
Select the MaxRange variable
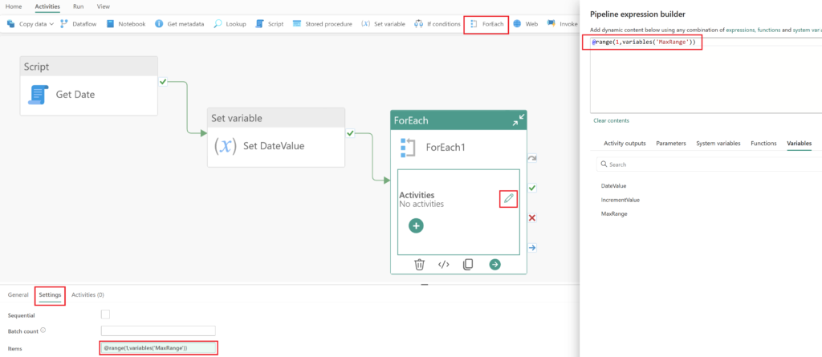point(614,214)
